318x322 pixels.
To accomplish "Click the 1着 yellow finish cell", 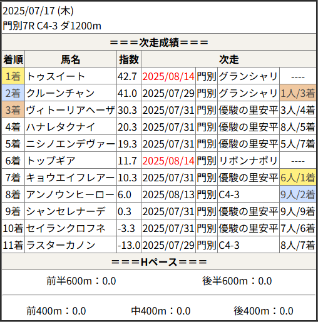I will 13,76.
